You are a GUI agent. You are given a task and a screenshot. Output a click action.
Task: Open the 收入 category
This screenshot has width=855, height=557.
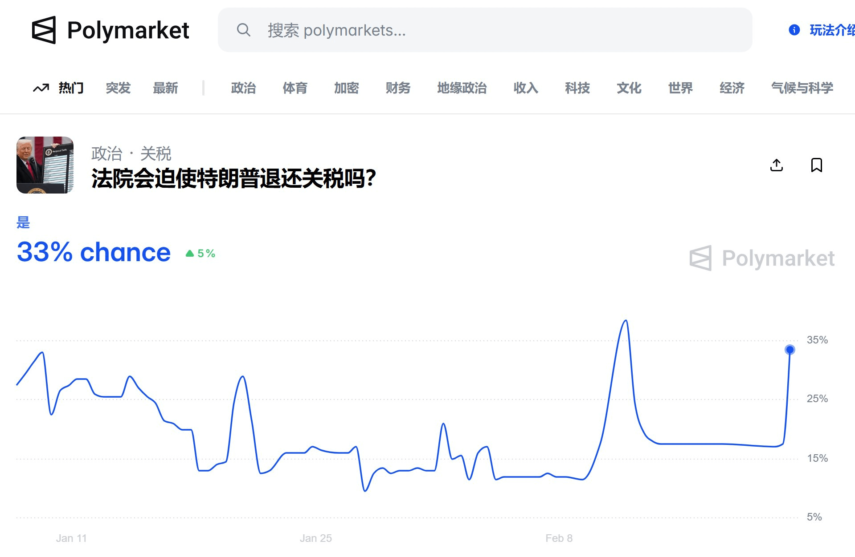(x=526, y=88)
